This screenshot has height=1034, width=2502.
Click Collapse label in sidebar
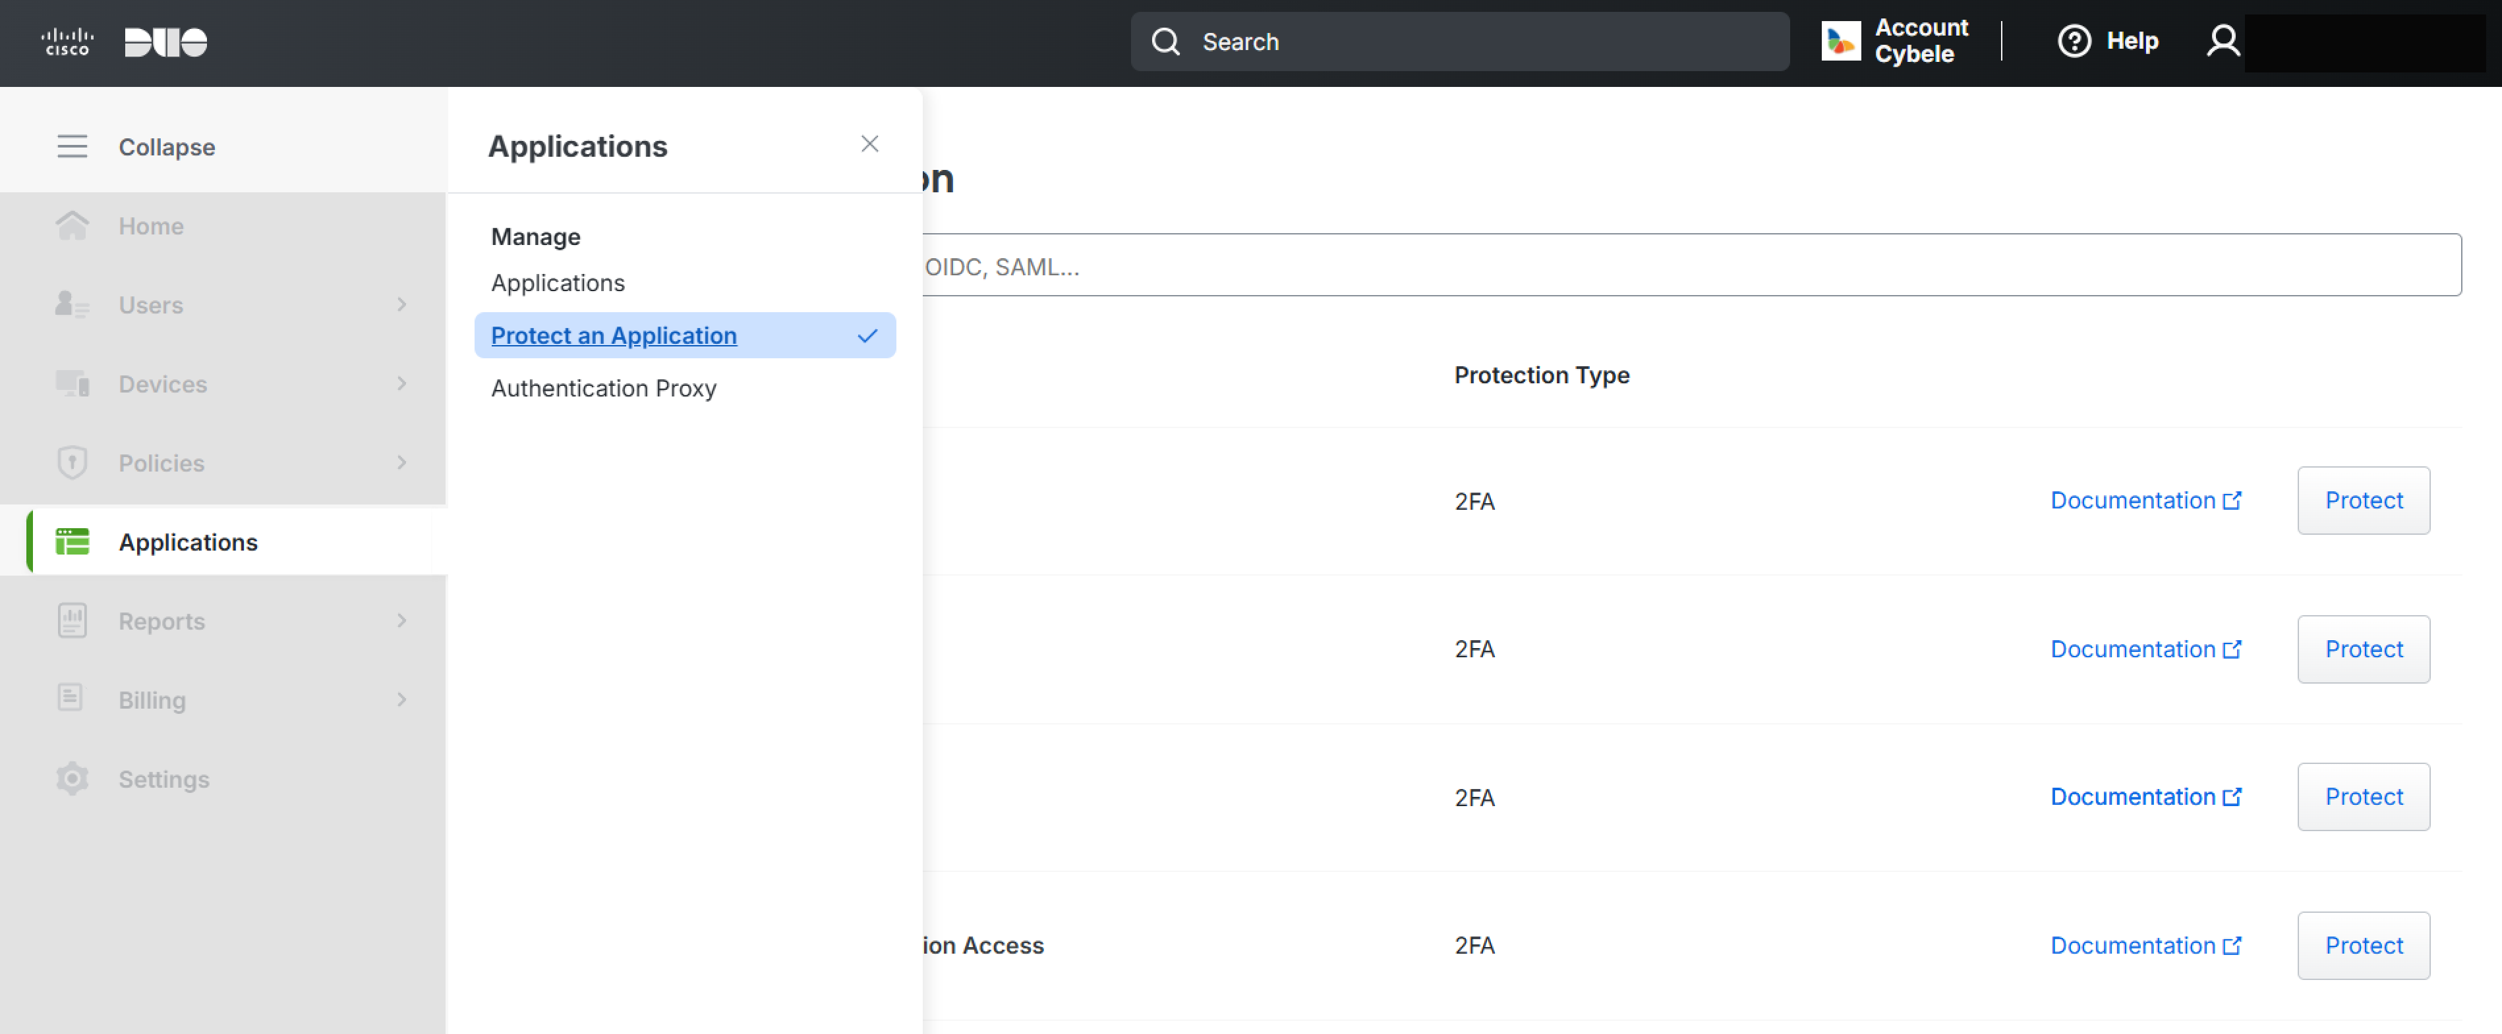pyautogui.click(x=167, y=148)
